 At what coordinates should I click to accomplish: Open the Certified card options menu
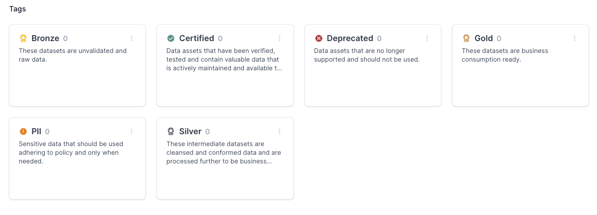[280, 38]
